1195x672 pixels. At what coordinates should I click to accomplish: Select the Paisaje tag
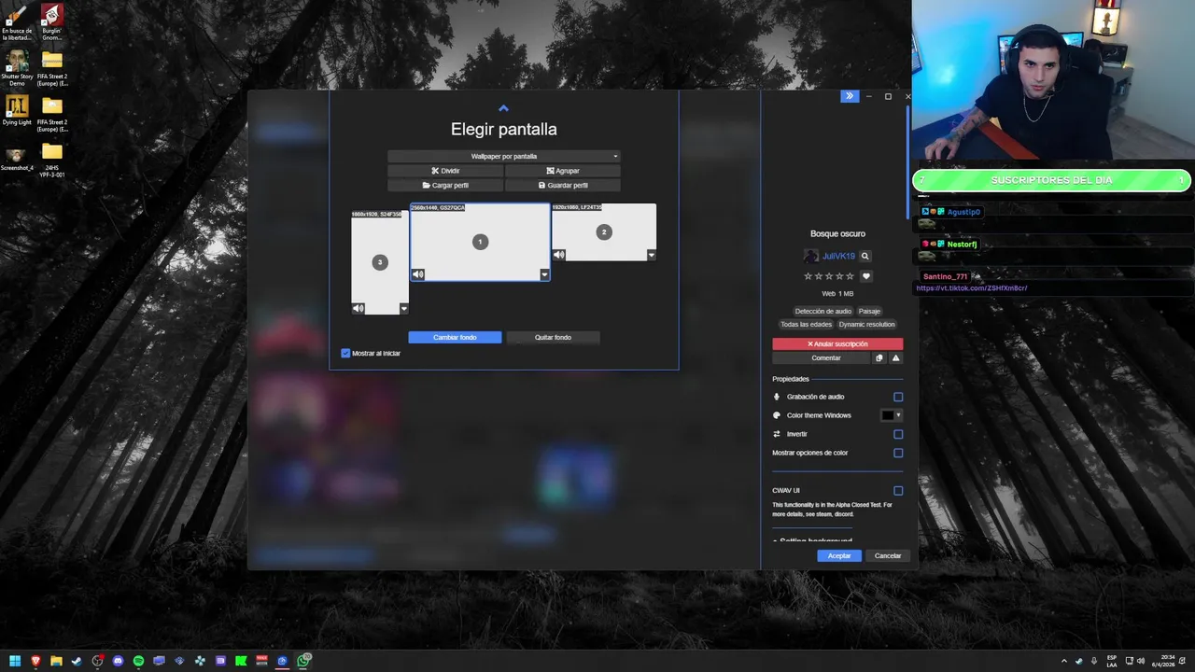pos(869,311)
